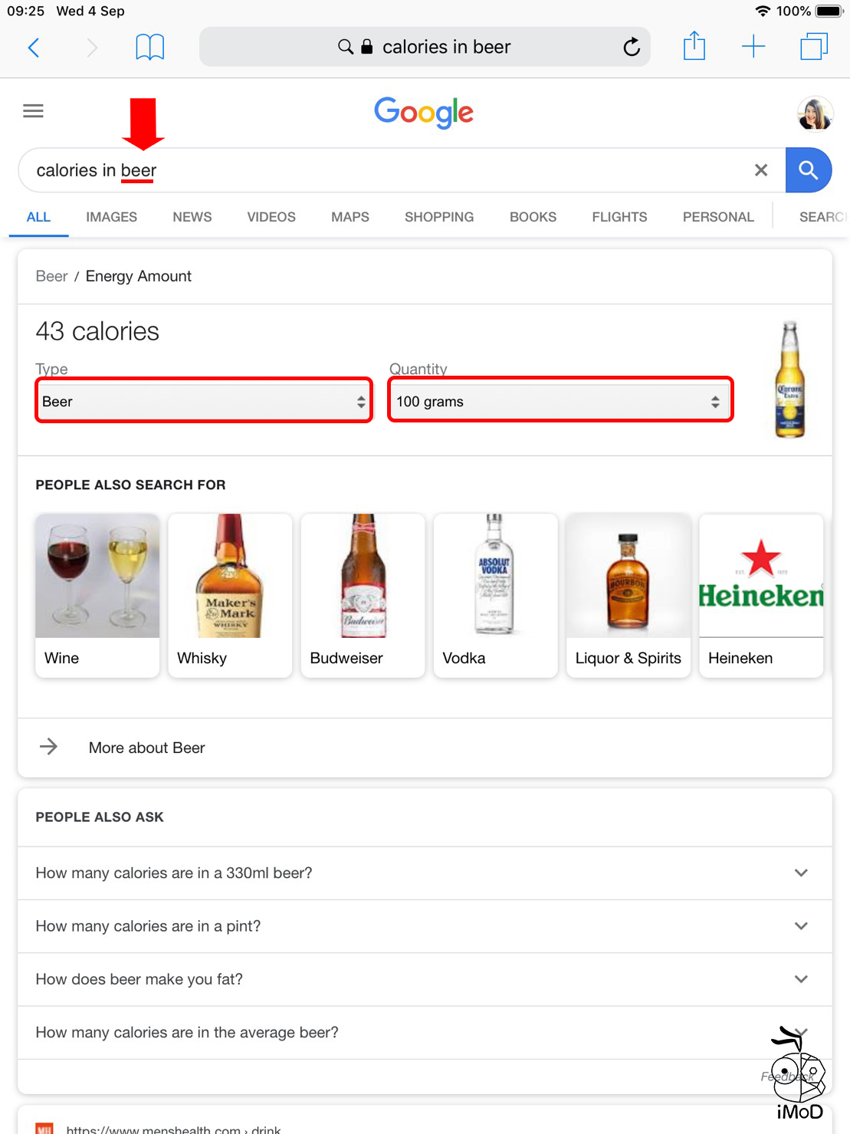Screen dimensions: 850x1134
Task: Change Quantity from 100 grams
Action: point(560,400)
